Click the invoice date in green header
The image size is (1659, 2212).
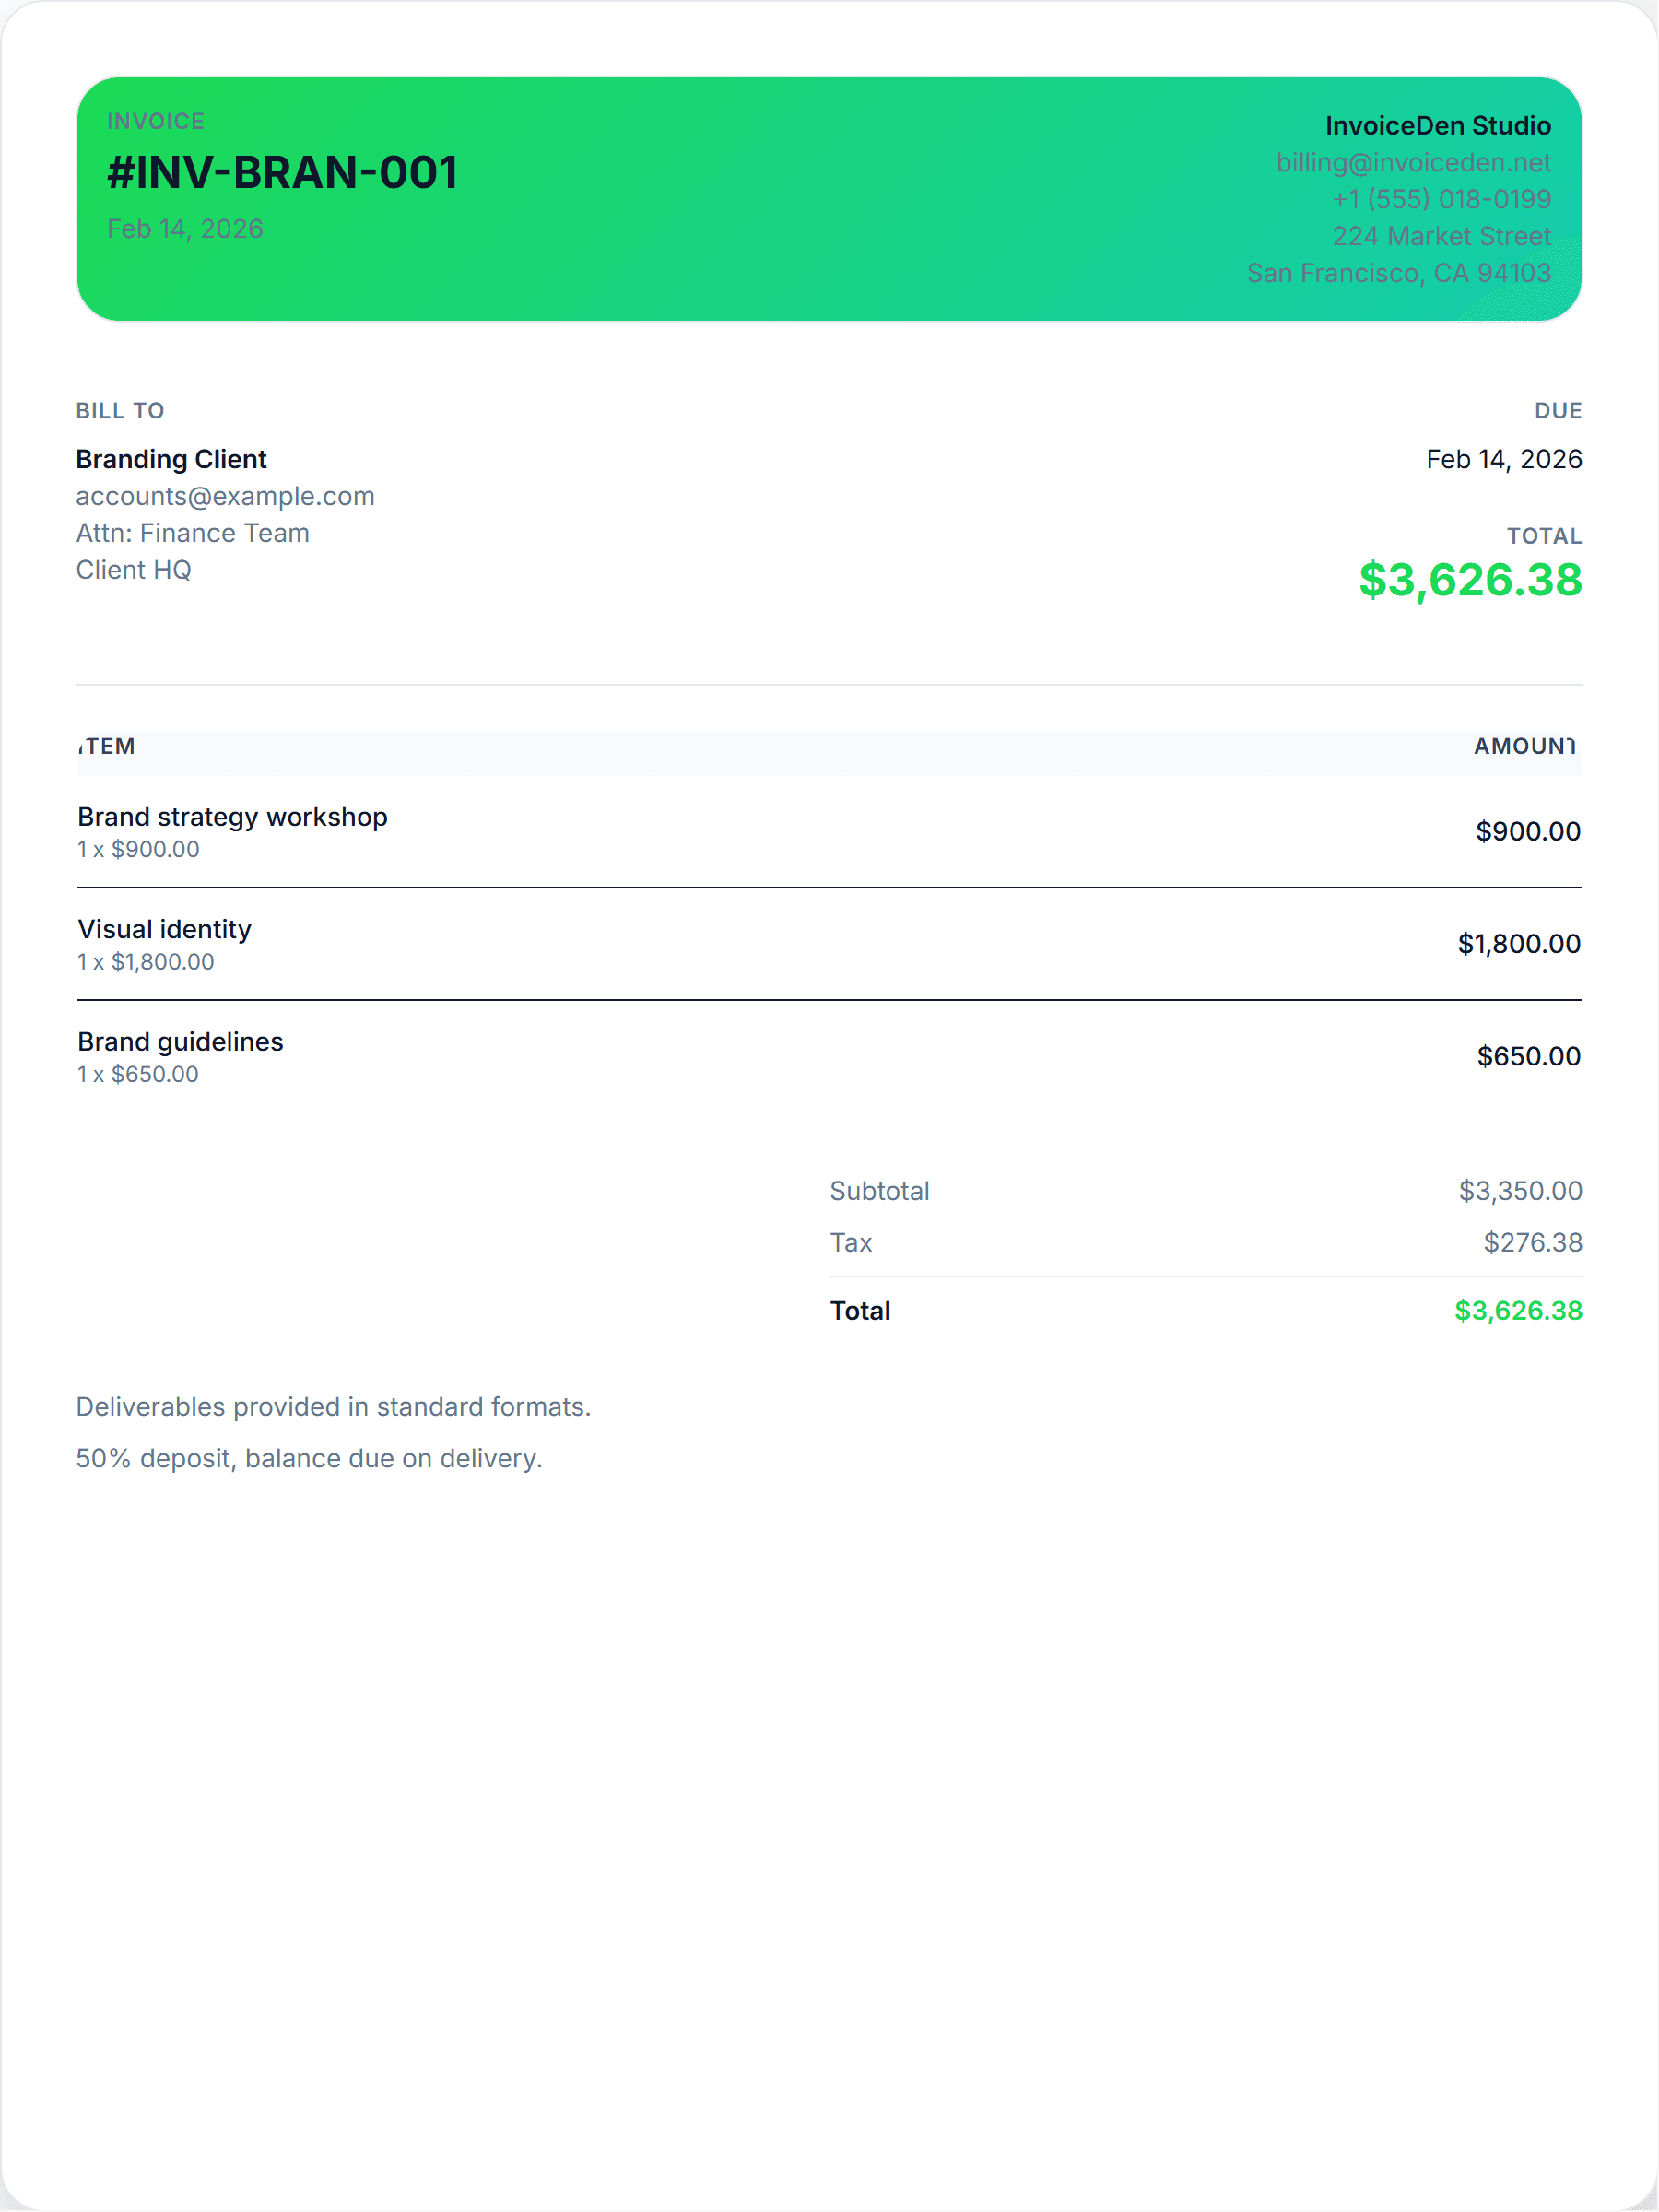185,229
